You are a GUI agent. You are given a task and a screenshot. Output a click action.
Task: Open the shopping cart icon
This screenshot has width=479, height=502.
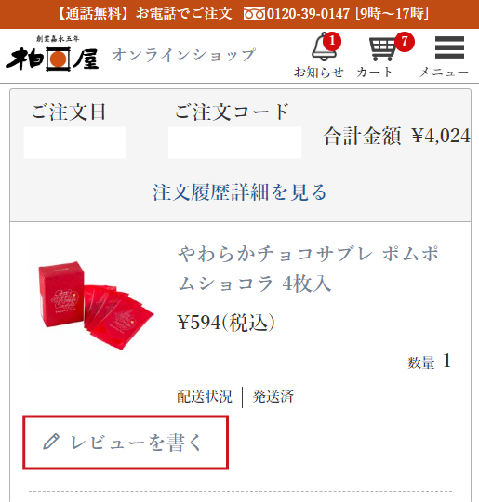[382, 48]
